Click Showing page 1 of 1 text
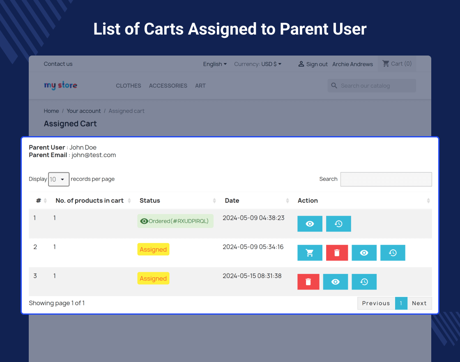 [x=57, y=303]
